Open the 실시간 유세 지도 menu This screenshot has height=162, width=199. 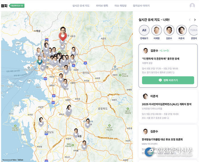coord(81,6)
